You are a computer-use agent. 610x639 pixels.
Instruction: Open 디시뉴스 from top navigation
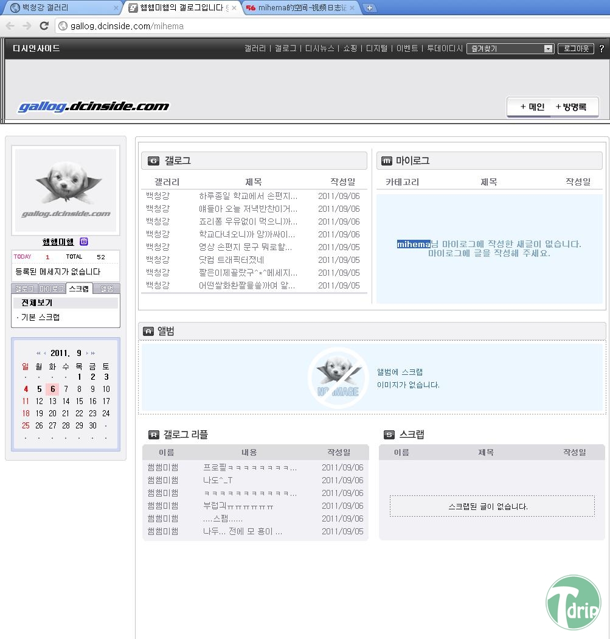click(x=320, y=49)
